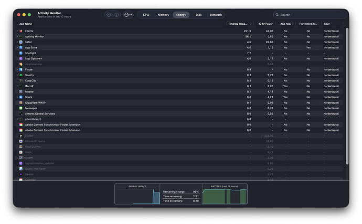Screen dimensions: 362x224
Task: Click the Amphetamine app icon
Action: point(21,64)
